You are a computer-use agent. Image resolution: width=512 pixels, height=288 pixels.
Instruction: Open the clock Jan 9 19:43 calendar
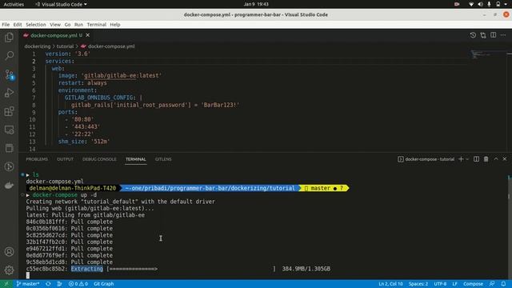(256, 4)
